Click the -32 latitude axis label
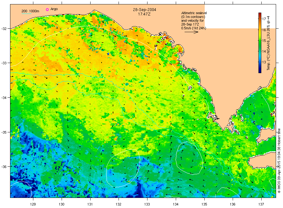Screen dimensions: 283x208 (x=4, y=29)
